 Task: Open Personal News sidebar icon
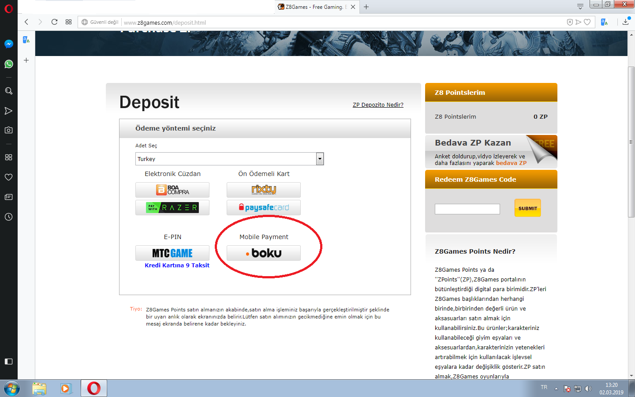pyautogui.click(x=8, y=111)
